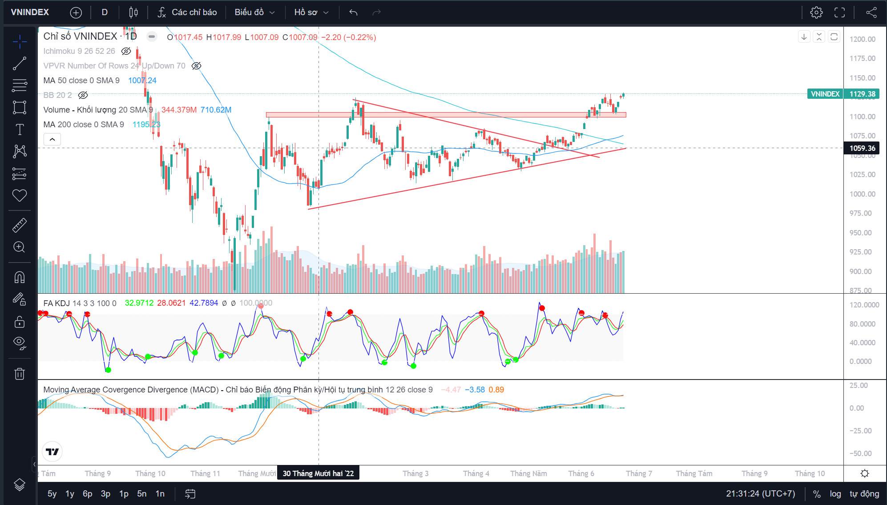Click the MA 50 close indicator label

(81, 81)
